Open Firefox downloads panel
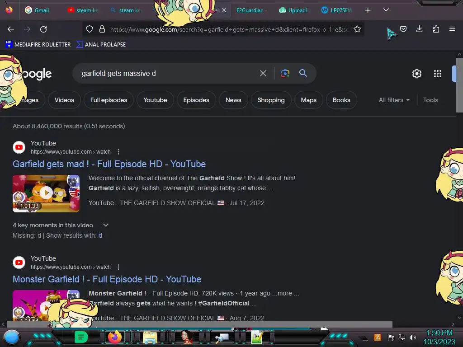463x347 pixels. coord(419,29)
